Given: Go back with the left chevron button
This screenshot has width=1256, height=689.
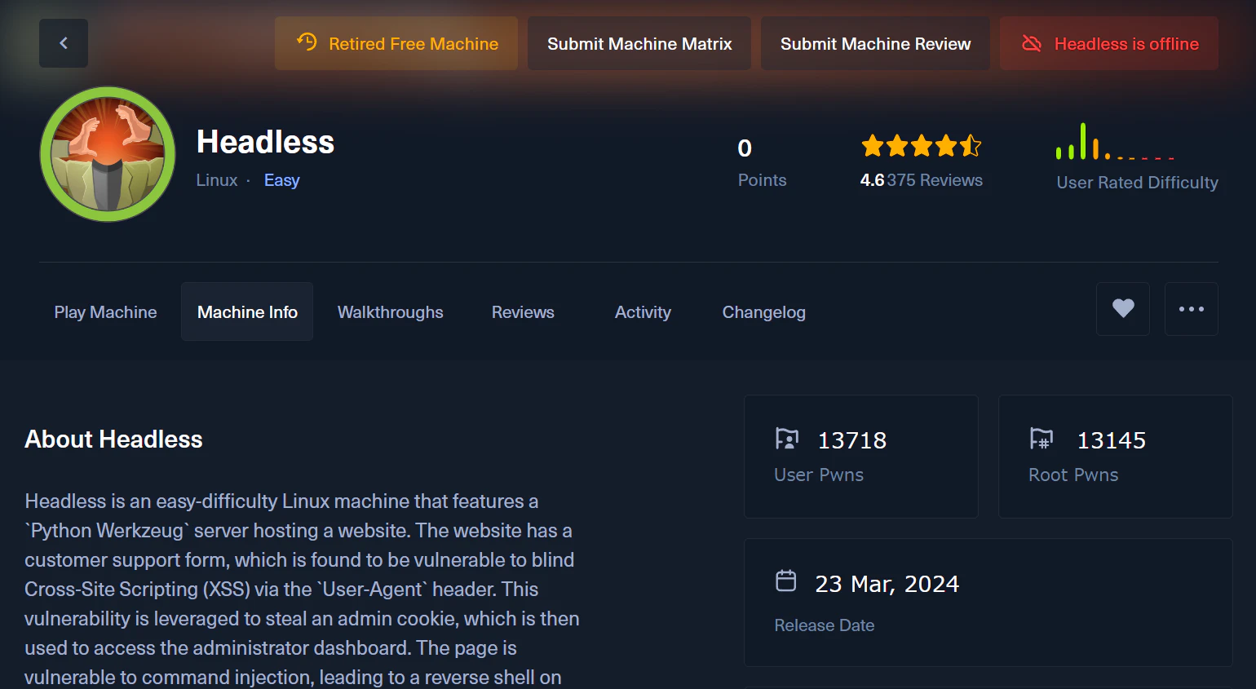Looking at the screenshot, I should pos(64,43).
